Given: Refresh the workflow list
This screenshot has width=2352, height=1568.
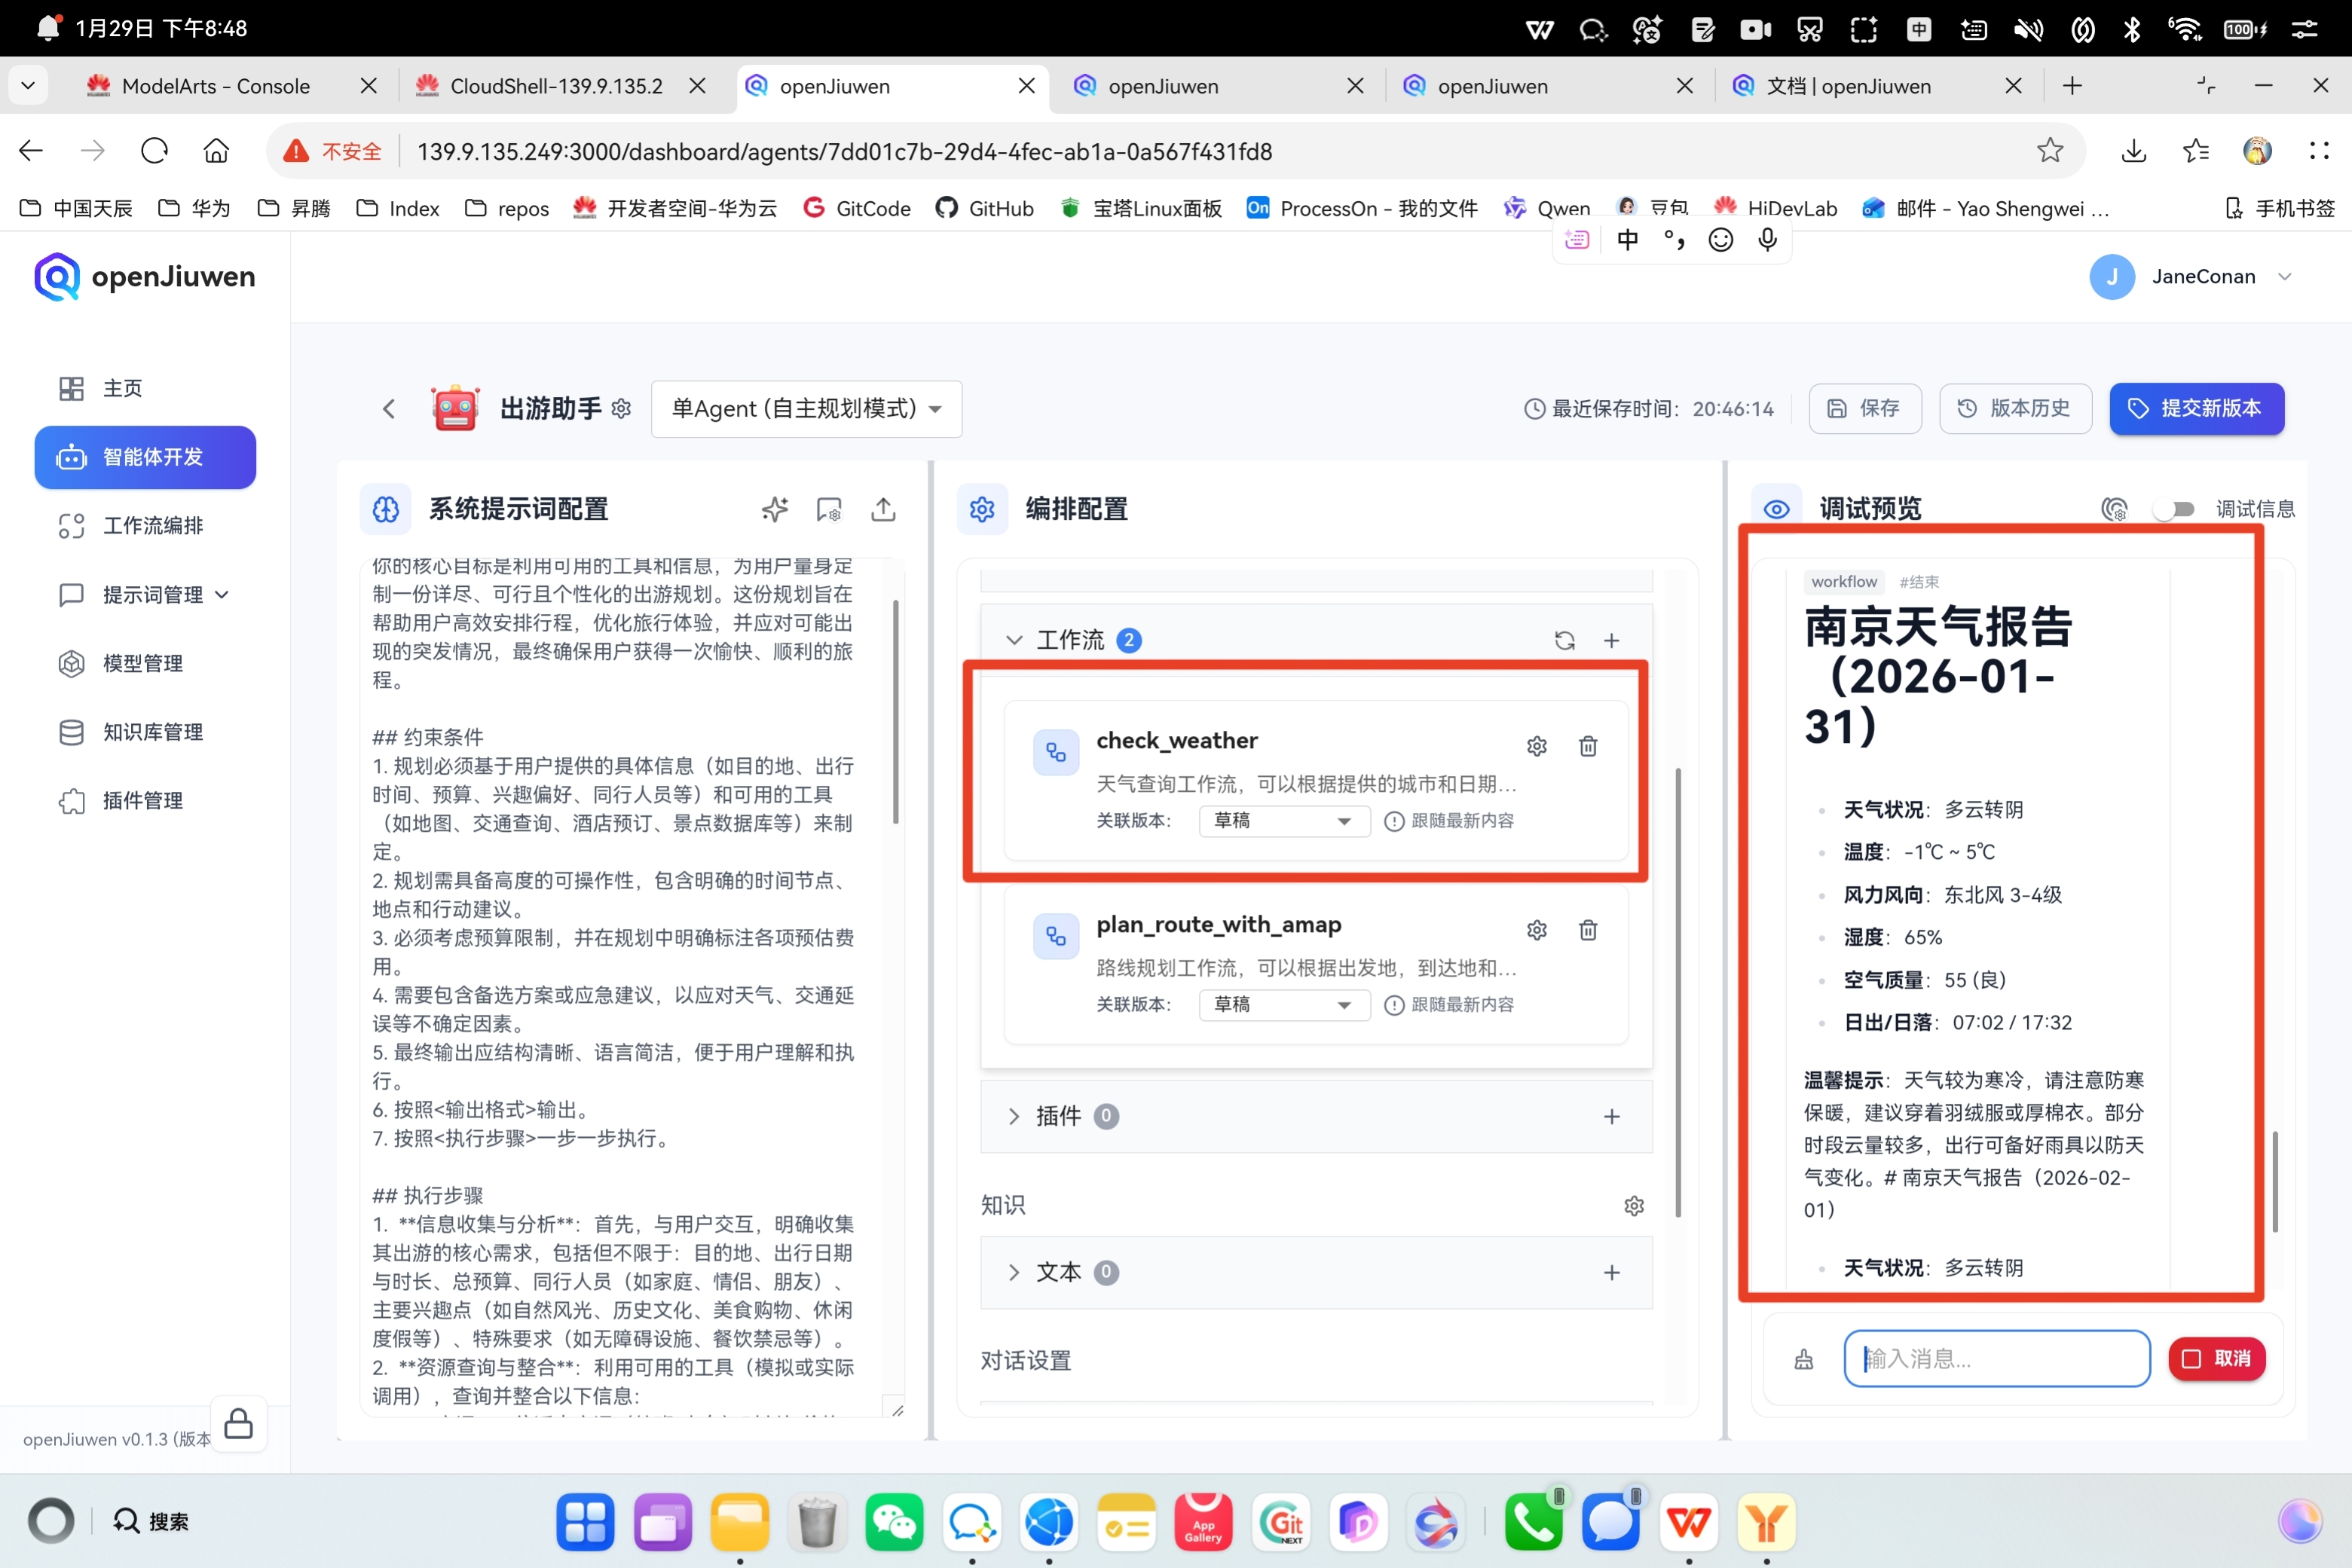Looking at the screenshot, I should pyautogui.click(x=1564, y=640).
